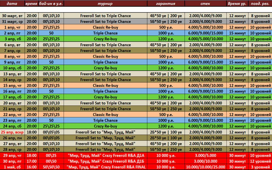Click the 'Crazy Freeroll R&A Д1А' tournament cell
The width and height of the screenshot is (272, 170).
[105, 155]
